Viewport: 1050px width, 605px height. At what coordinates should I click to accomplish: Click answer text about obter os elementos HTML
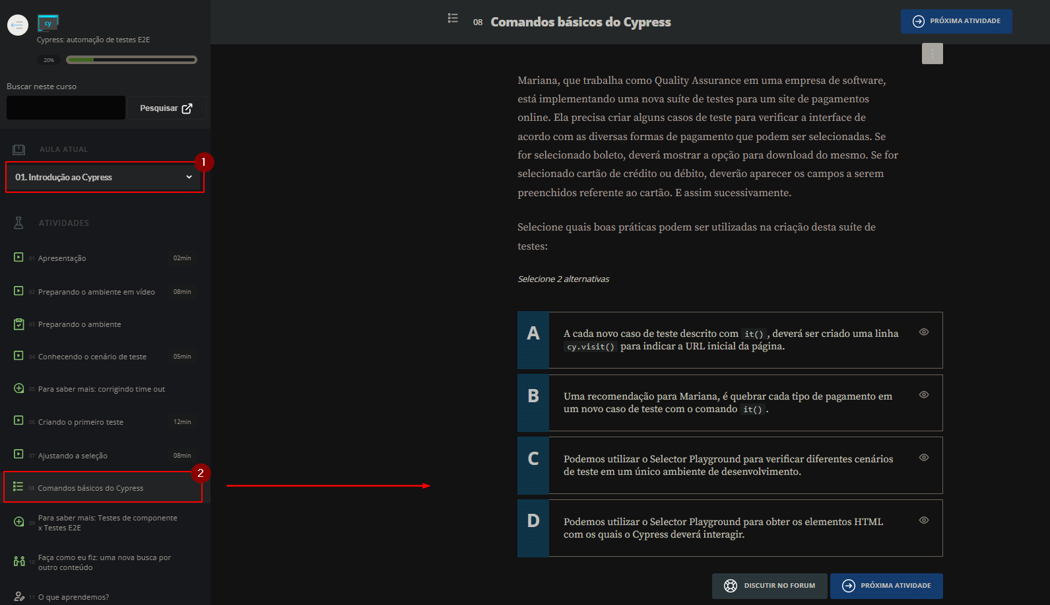(x=723, y=528)
